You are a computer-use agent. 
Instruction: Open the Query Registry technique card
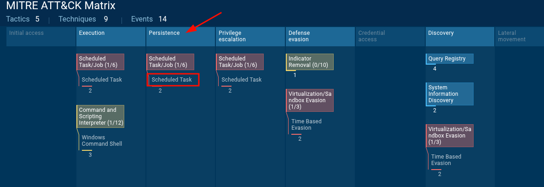tap(450, 59)
